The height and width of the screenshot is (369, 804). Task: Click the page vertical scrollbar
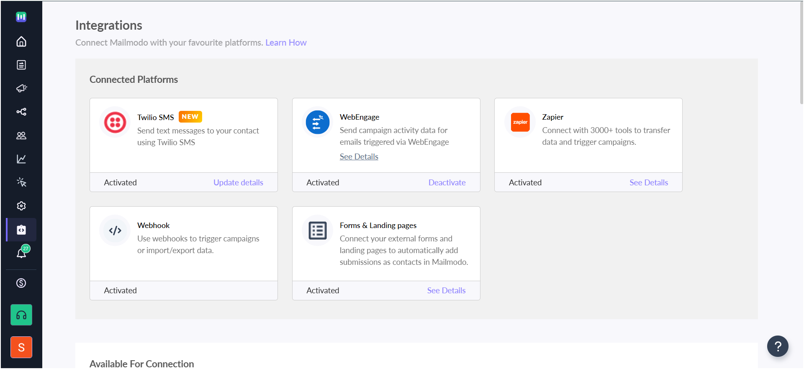801,52
